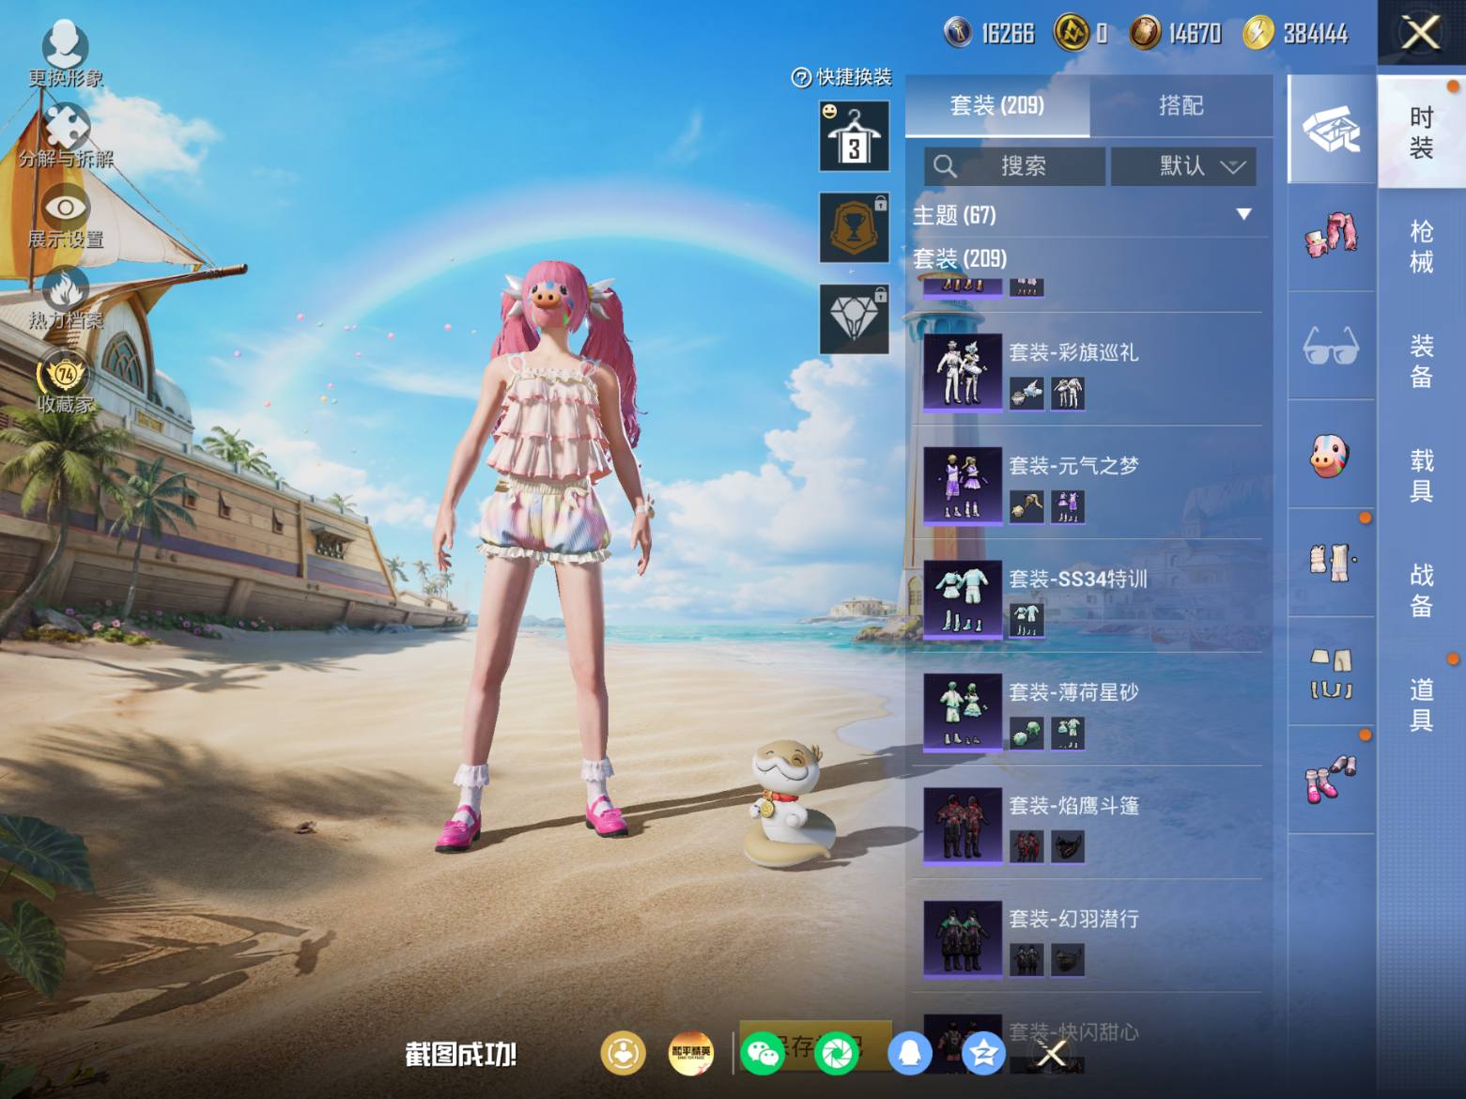Image resolution: width=1466 pixels, height=1099 pixels.
Task: Share screenshot via WeChat icon
Action: point(763,1053)
